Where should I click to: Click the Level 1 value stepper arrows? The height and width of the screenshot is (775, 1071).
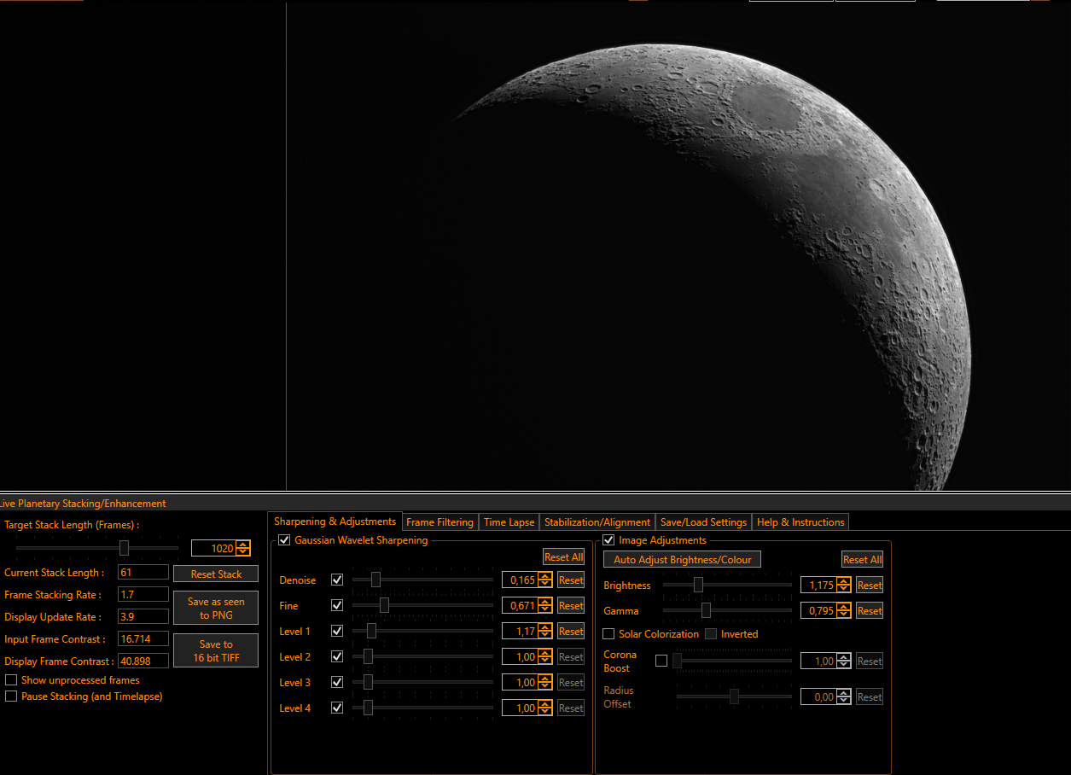pos(545,632)
